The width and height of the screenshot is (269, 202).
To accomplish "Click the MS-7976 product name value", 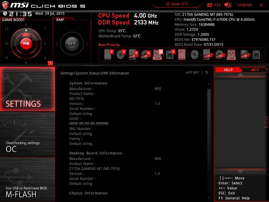I will click(77, 99).
